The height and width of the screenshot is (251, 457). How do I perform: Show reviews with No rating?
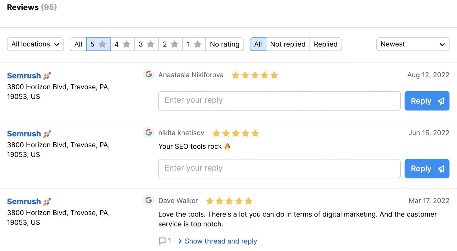[225, 44]
